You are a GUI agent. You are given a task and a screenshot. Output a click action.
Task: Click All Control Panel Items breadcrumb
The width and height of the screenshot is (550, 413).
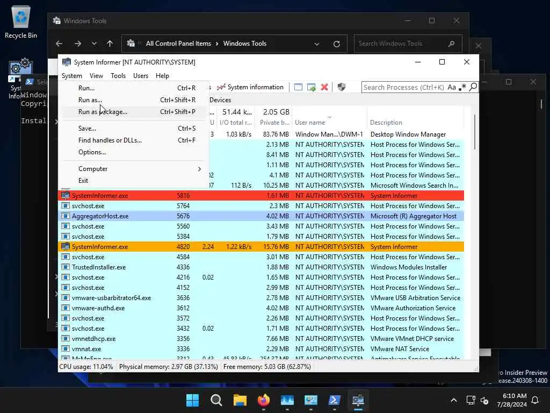pos(178,44)
